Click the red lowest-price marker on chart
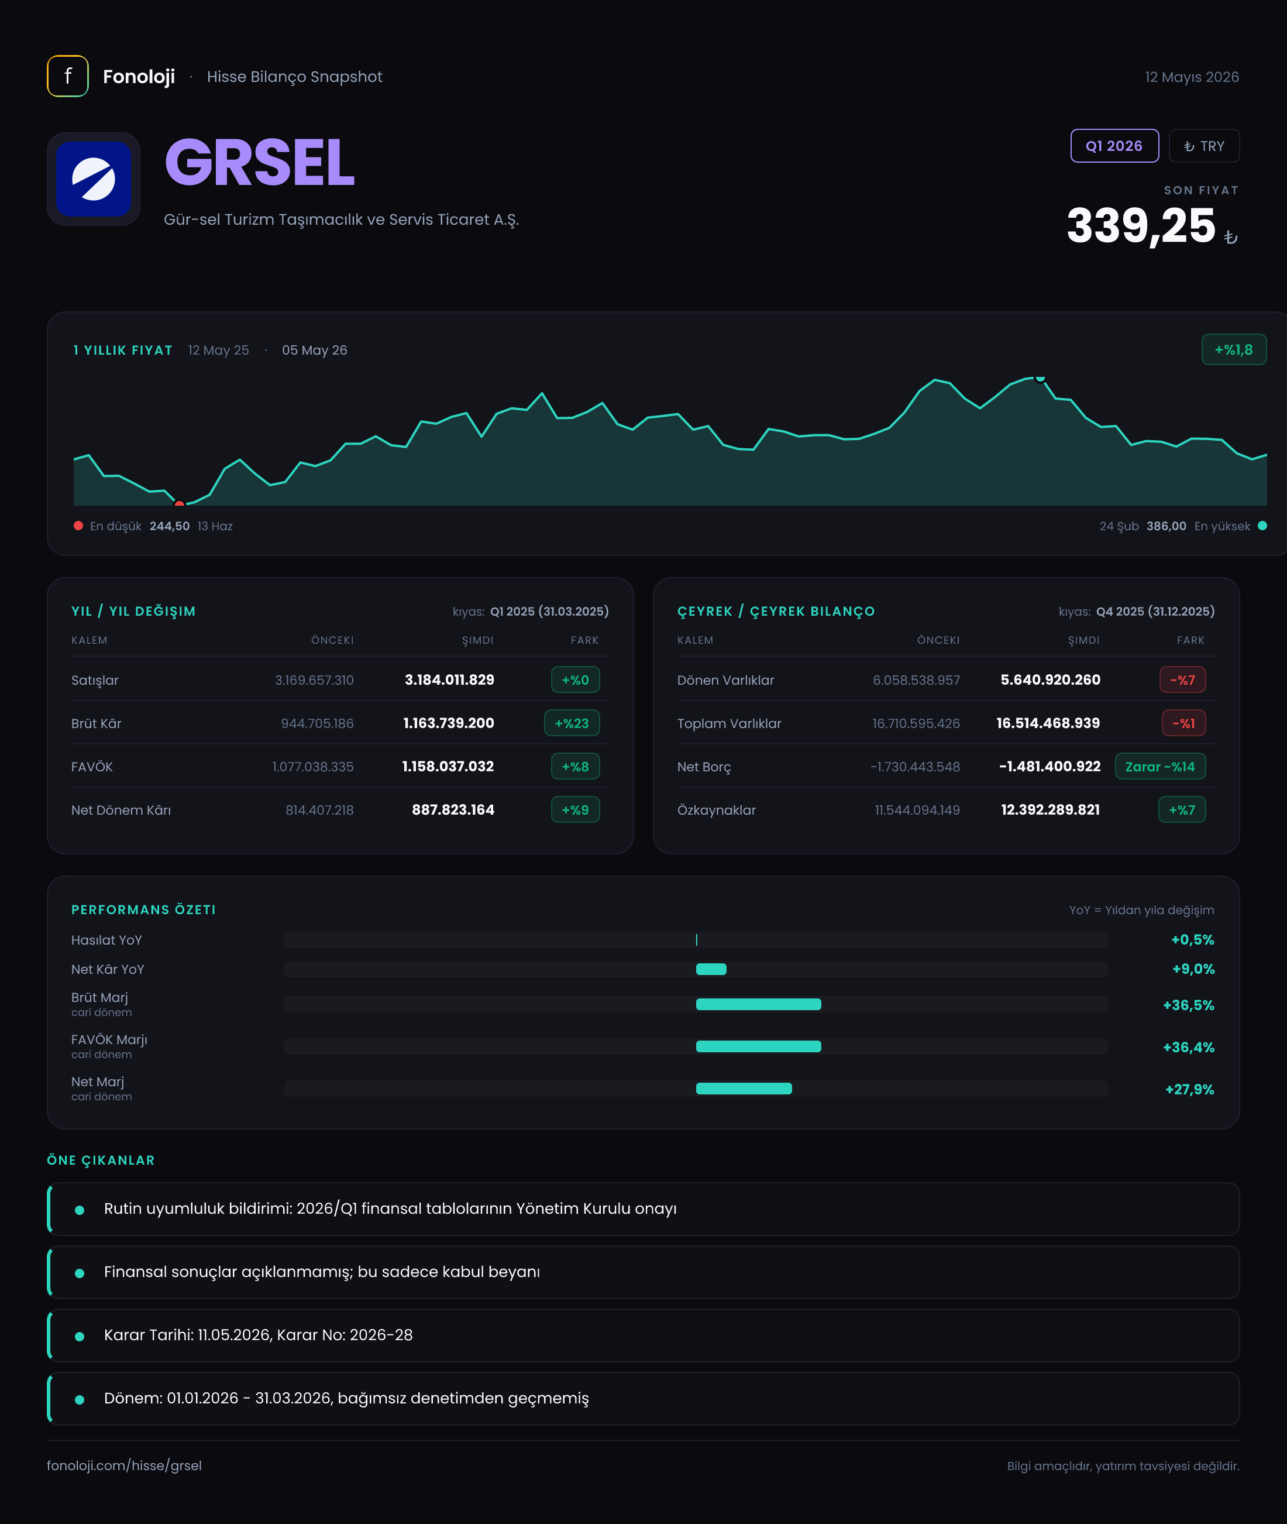Viewport: 1287px width, 1524px height. (180, 504)
